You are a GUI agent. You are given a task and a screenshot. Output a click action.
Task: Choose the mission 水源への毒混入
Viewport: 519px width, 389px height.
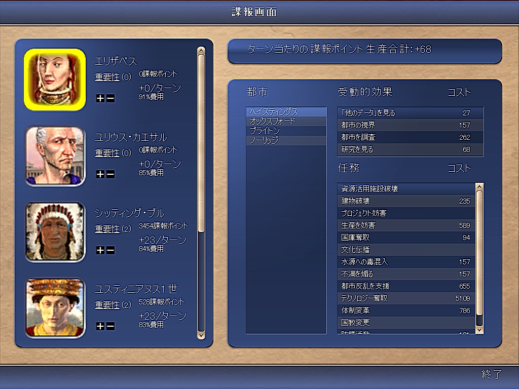(406, 262)
